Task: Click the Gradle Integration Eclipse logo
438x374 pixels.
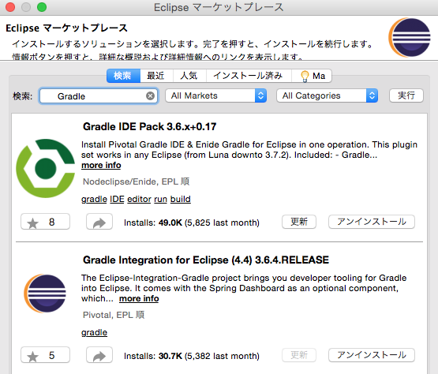Action: point(45,294)
